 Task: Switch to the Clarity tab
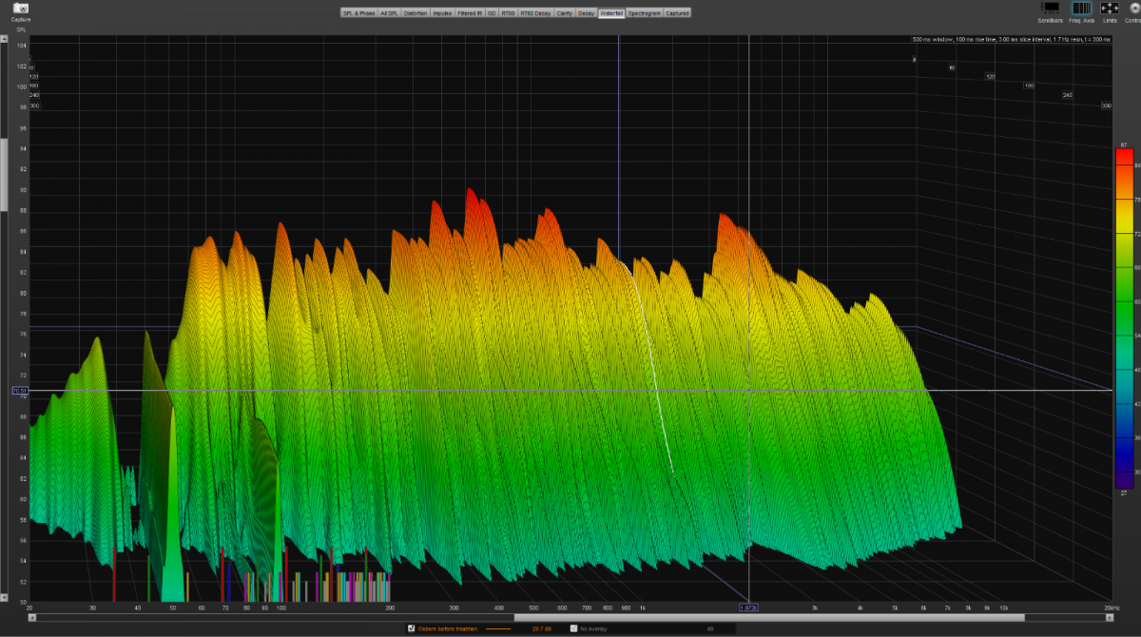point(565,13)
